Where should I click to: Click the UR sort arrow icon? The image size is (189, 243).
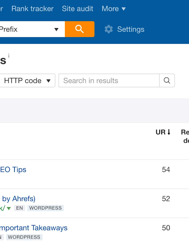click(x=169, y=132)
